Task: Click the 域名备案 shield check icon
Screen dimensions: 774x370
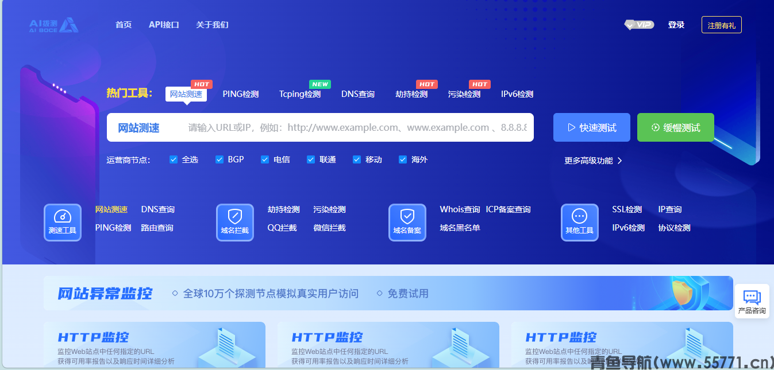Action: tap(407, 223)
